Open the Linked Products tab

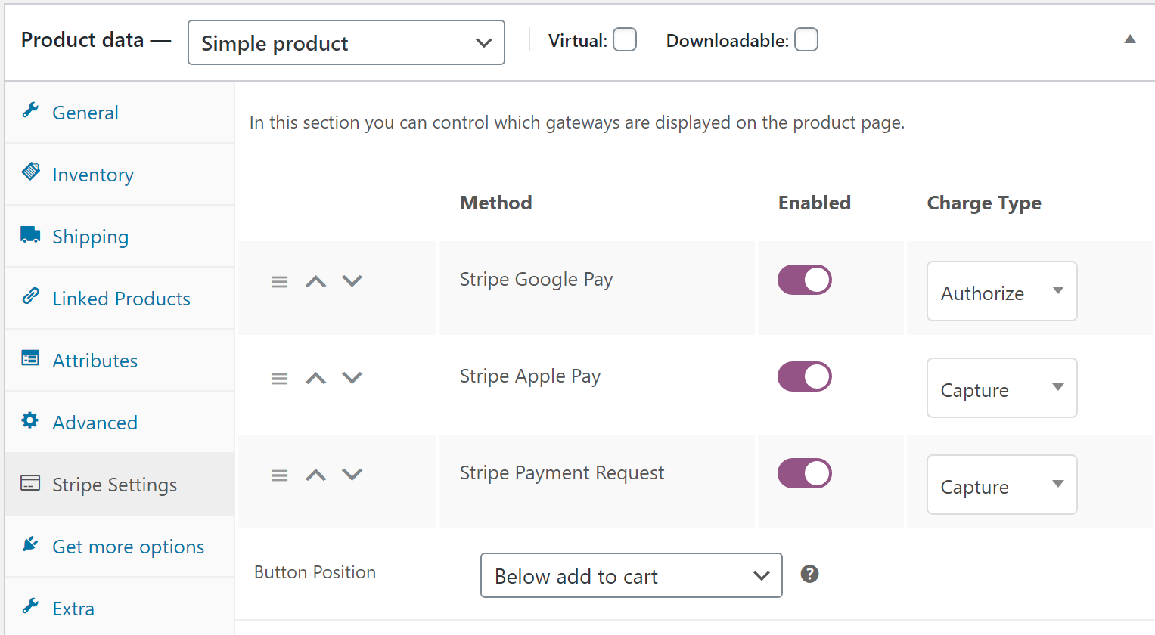pos(121,299)
